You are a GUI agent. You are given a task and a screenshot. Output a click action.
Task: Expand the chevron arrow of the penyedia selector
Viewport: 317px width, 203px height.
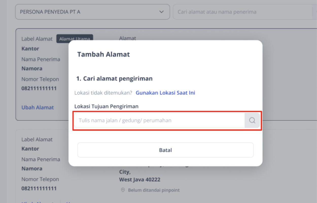tap(161, 12)
